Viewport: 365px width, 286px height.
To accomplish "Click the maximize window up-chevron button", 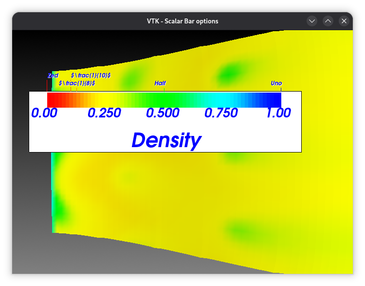I will (x=328, y=21).
